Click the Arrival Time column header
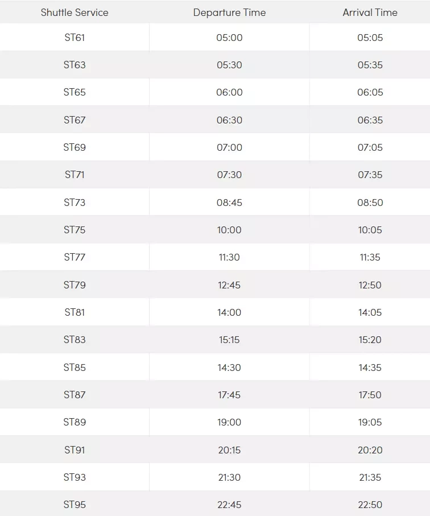The image size is (430, 516). (370, 13)
